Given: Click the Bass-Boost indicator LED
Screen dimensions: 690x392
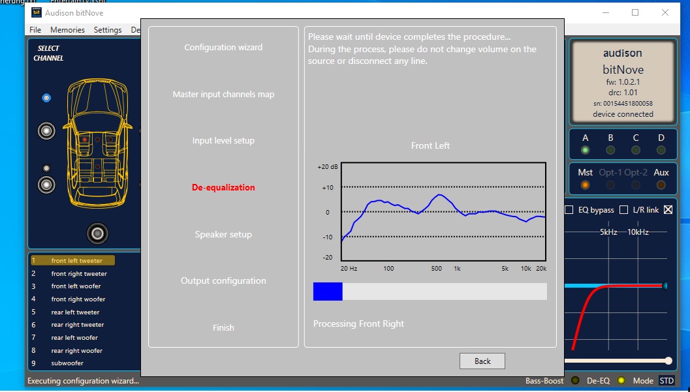Looking at the screenshot, I should point(575,381).
